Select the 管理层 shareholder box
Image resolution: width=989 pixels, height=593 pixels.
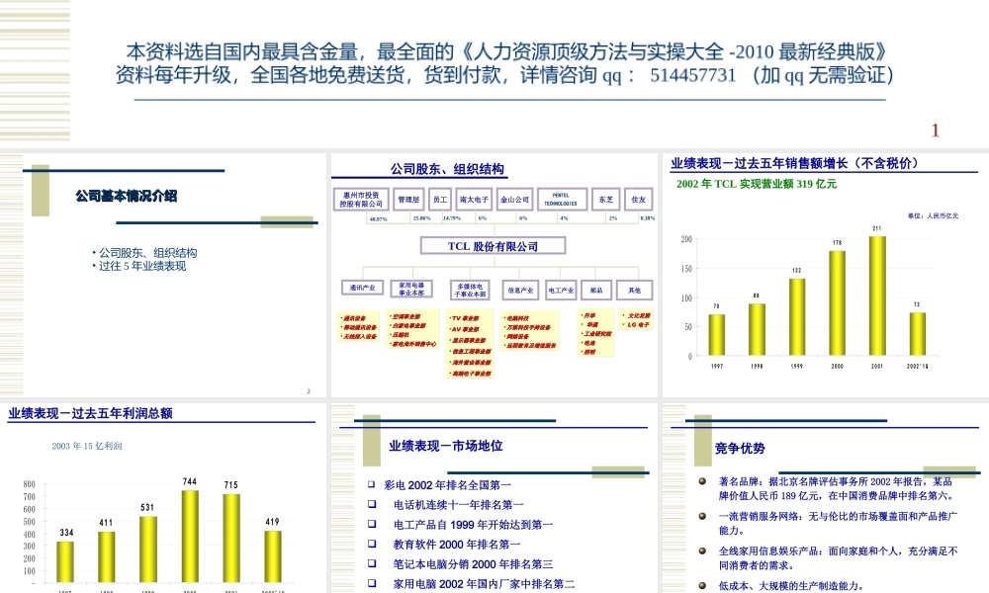407,198
